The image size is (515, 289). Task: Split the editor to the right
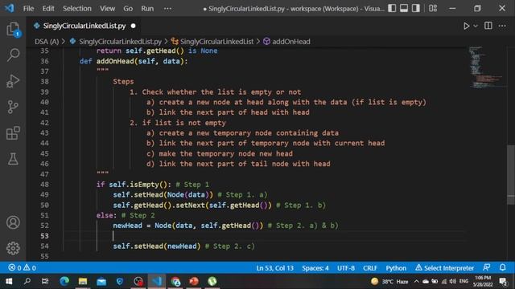[488, 26]
